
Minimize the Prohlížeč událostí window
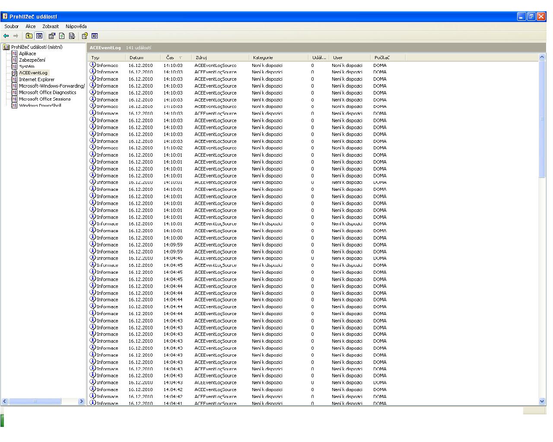click(521, 16)
